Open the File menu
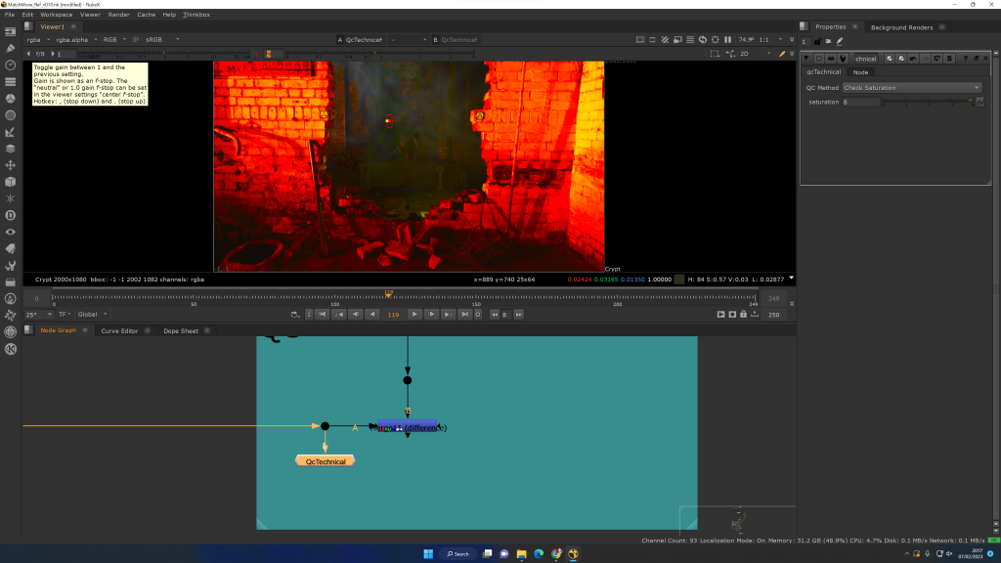The image size is (1001, 563). pyautogui.click(x=10, y=14)
